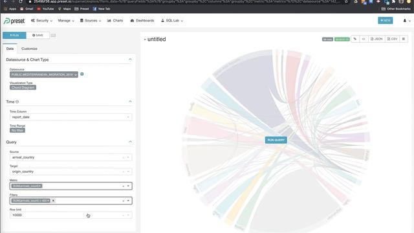Bookmark this page star icon
414x233 pixels.
[x=346, y=1]
